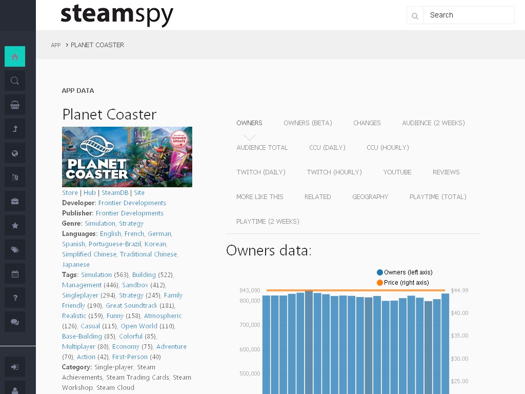Open the Store link

[x=70, y=193]
